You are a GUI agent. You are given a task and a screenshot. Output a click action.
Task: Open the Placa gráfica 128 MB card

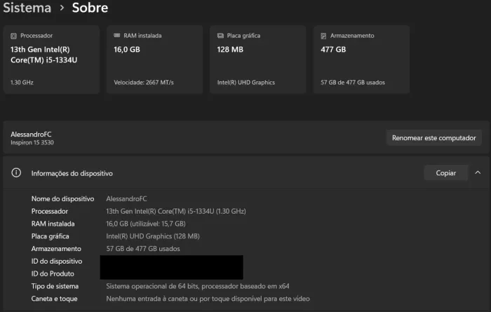257,60
